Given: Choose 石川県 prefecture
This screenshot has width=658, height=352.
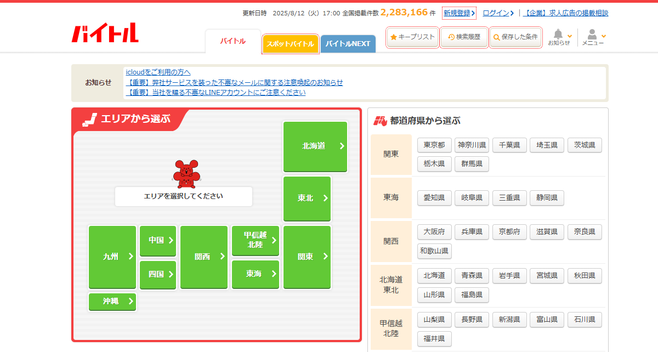Looking at the screenshot, I should pyautogui.click(x=585, y=320).
